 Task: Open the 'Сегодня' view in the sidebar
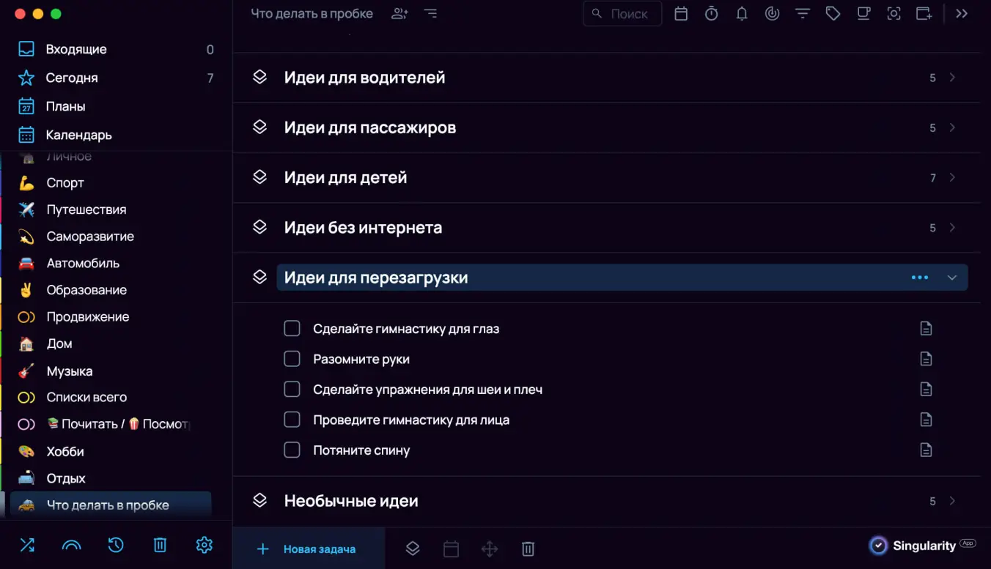point(73,78)
